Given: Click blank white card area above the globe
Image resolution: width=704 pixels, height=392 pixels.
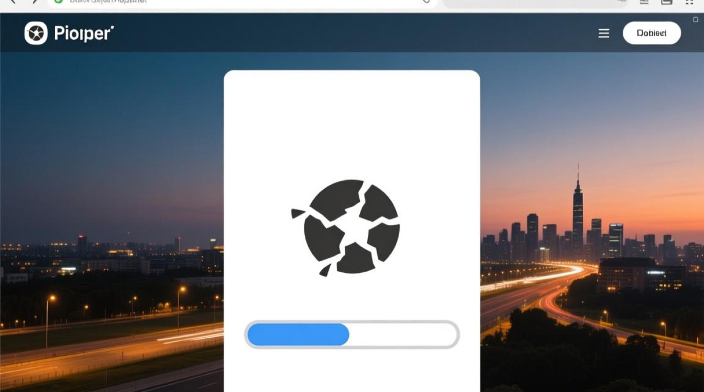Looking at the screenshot, I should point(351,120).
